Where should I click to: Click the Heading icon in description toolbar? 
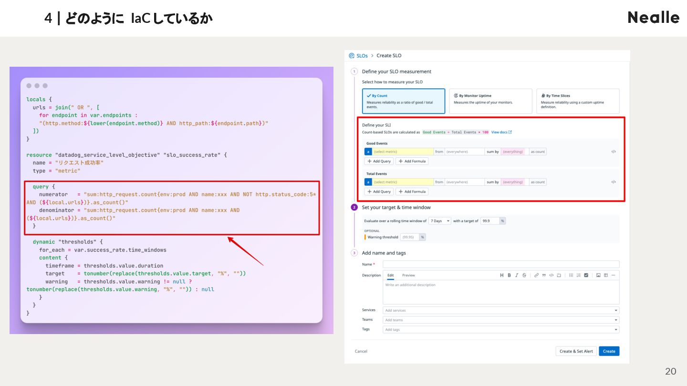pyautogui.click(x=502, y=275)
